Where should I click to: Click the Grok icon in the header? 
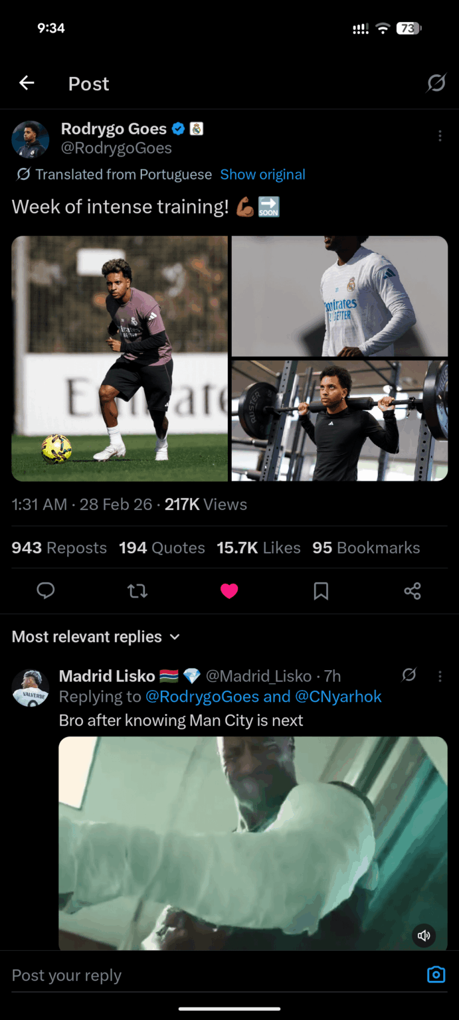(436, 83)
